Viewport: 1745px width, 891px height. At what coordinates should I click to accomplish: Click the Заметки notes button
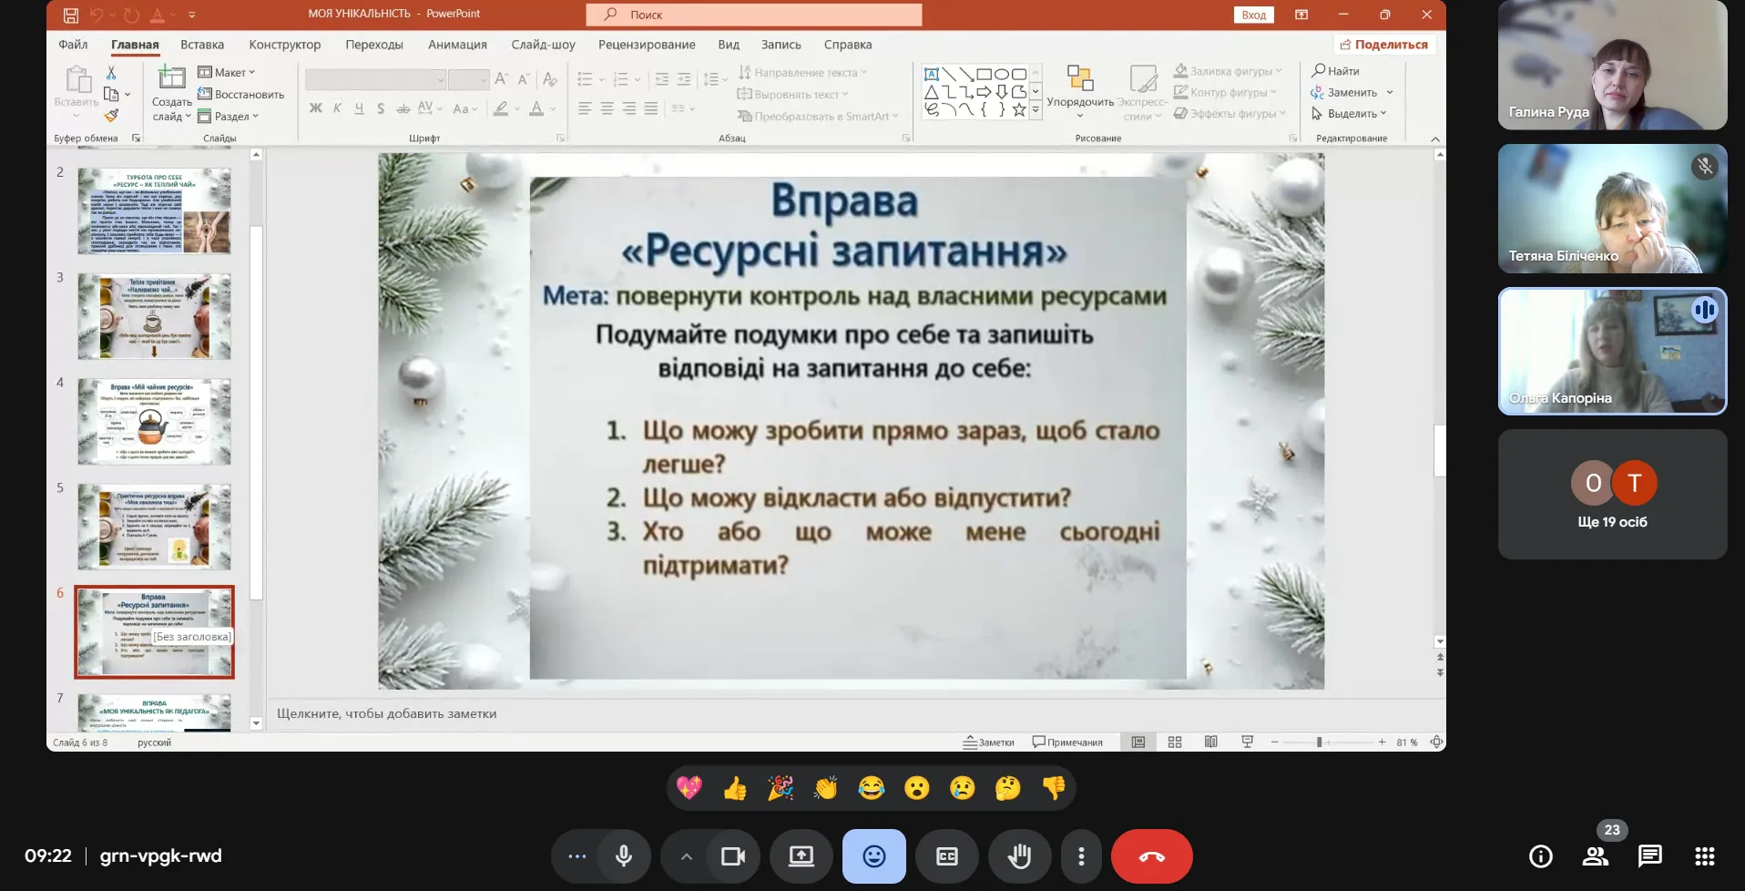[988, 742]
